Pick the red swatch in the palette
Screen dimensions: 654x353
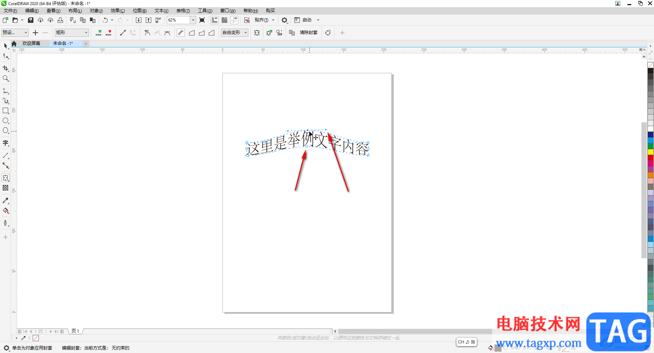pyautogui.click(x=651, y=158)
